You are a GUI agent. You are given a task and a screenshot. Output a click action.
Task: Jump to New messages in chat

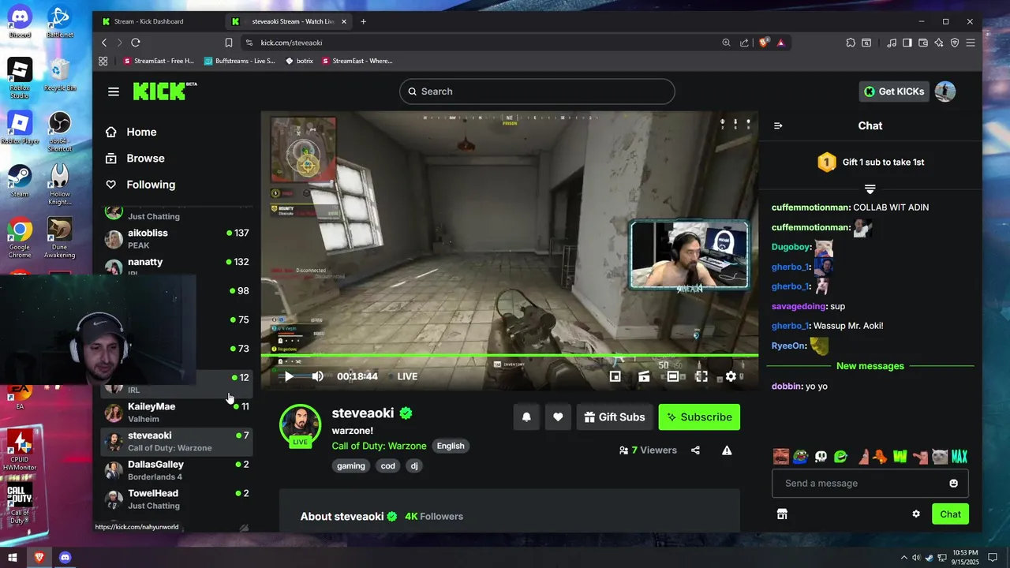[x=870, y=366]
